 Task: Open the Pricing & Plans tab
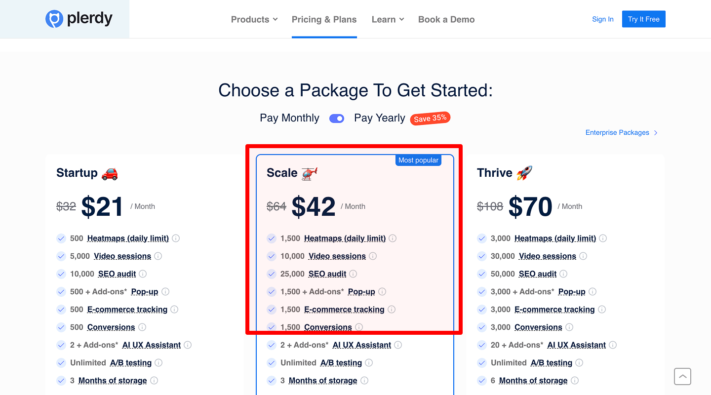(x=324, y=20)
